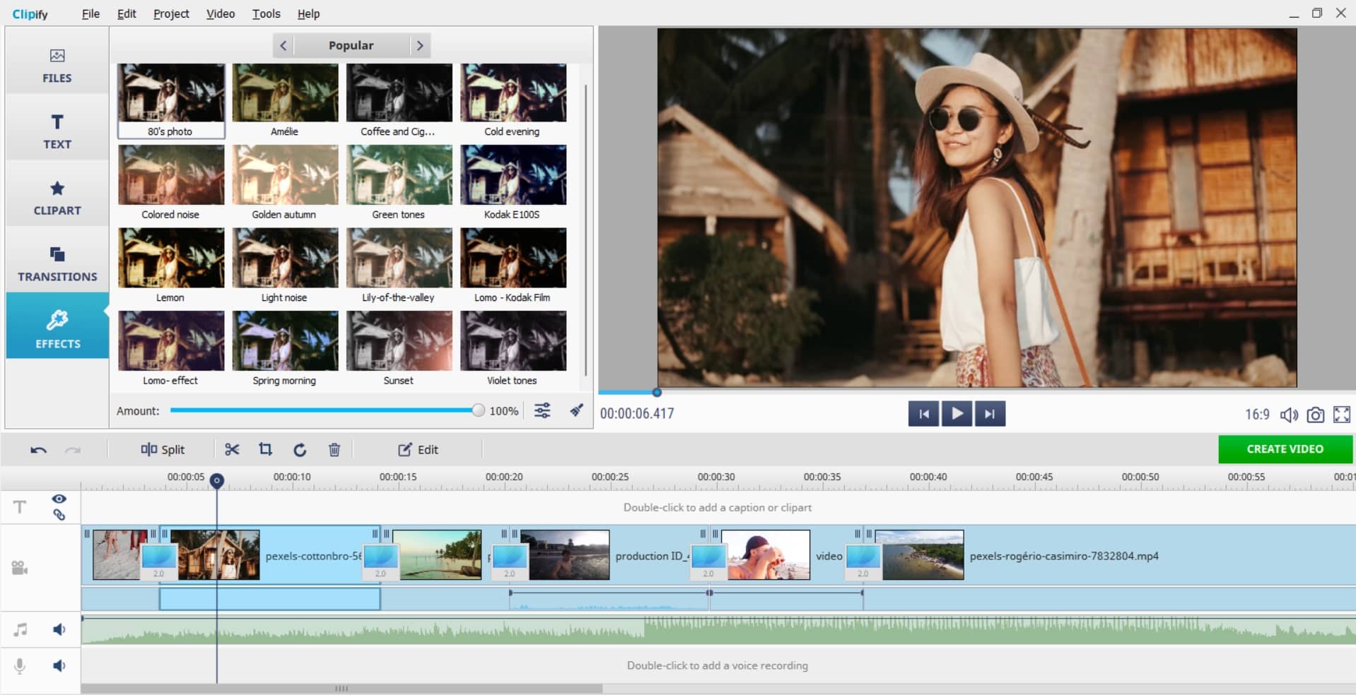
Task: Click the rotate clip icon
Action: click(300, 449)
